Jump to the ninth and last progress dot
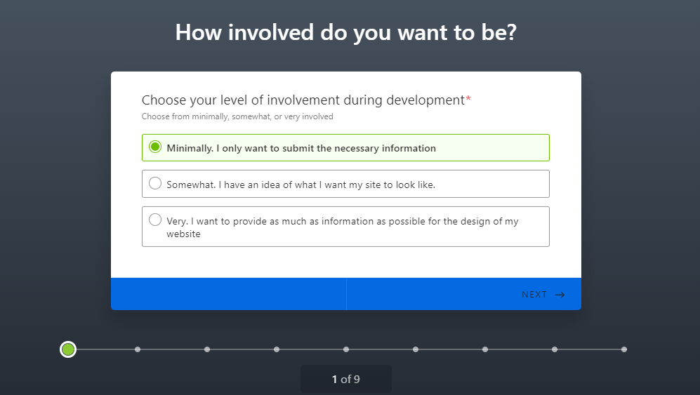 pos(624,349)
